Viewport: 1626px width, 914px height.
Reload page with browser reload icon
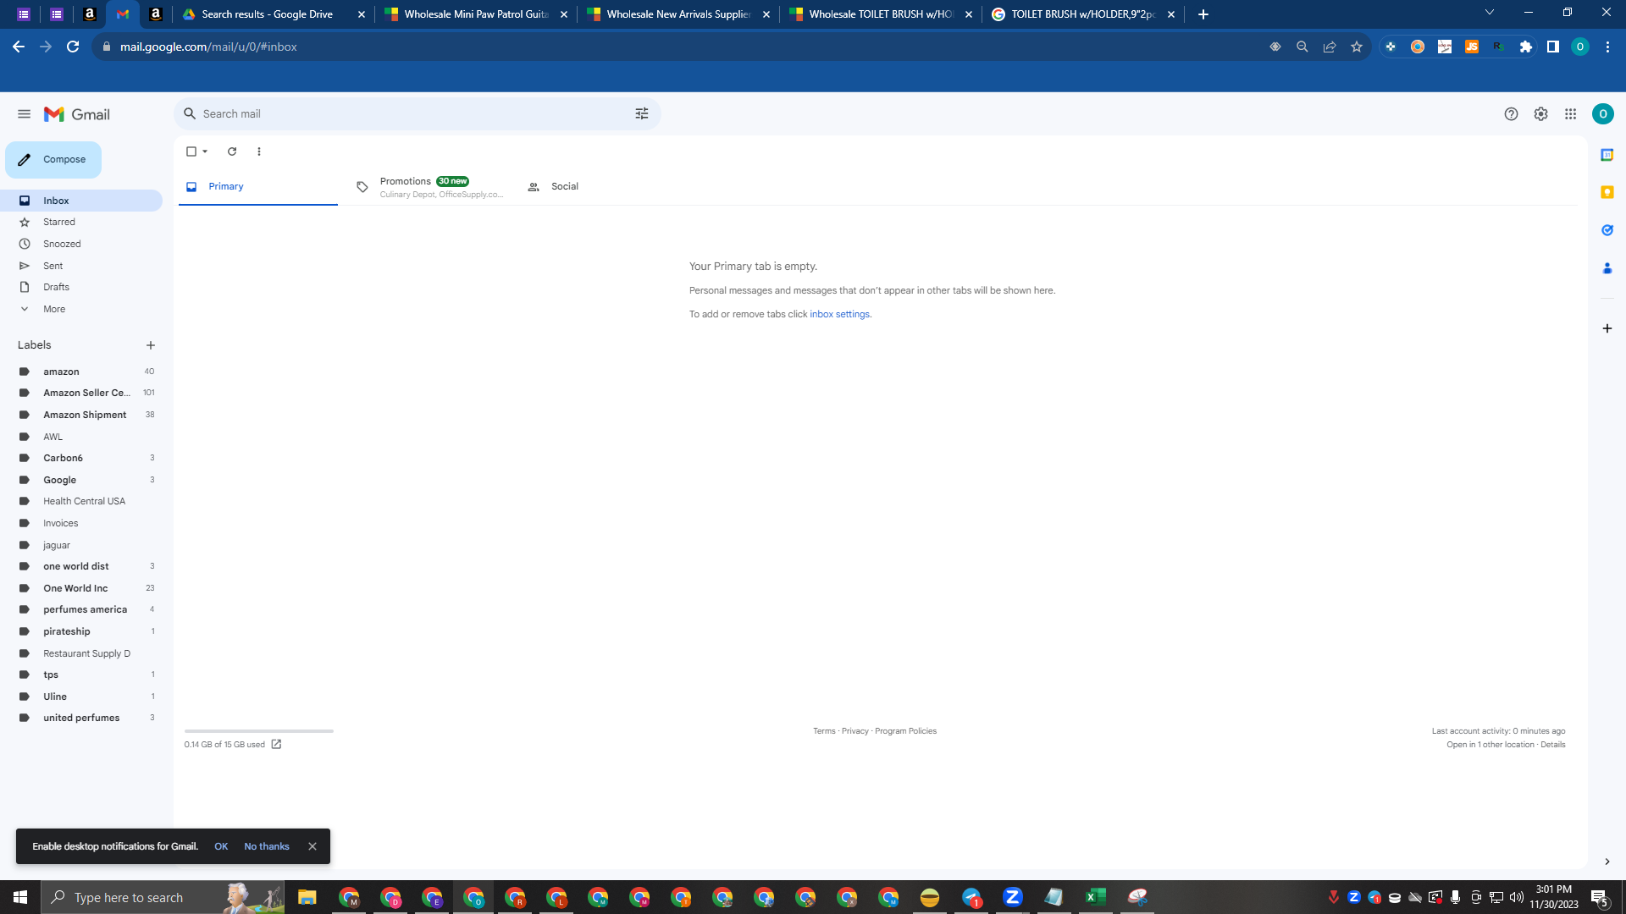point(73,47)
